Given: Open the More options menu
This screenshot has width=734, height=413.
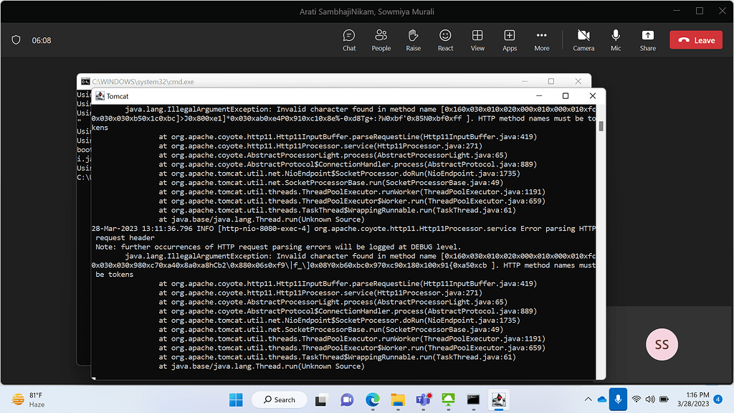Looking at the screenshot, I should [x=541, y=39].
